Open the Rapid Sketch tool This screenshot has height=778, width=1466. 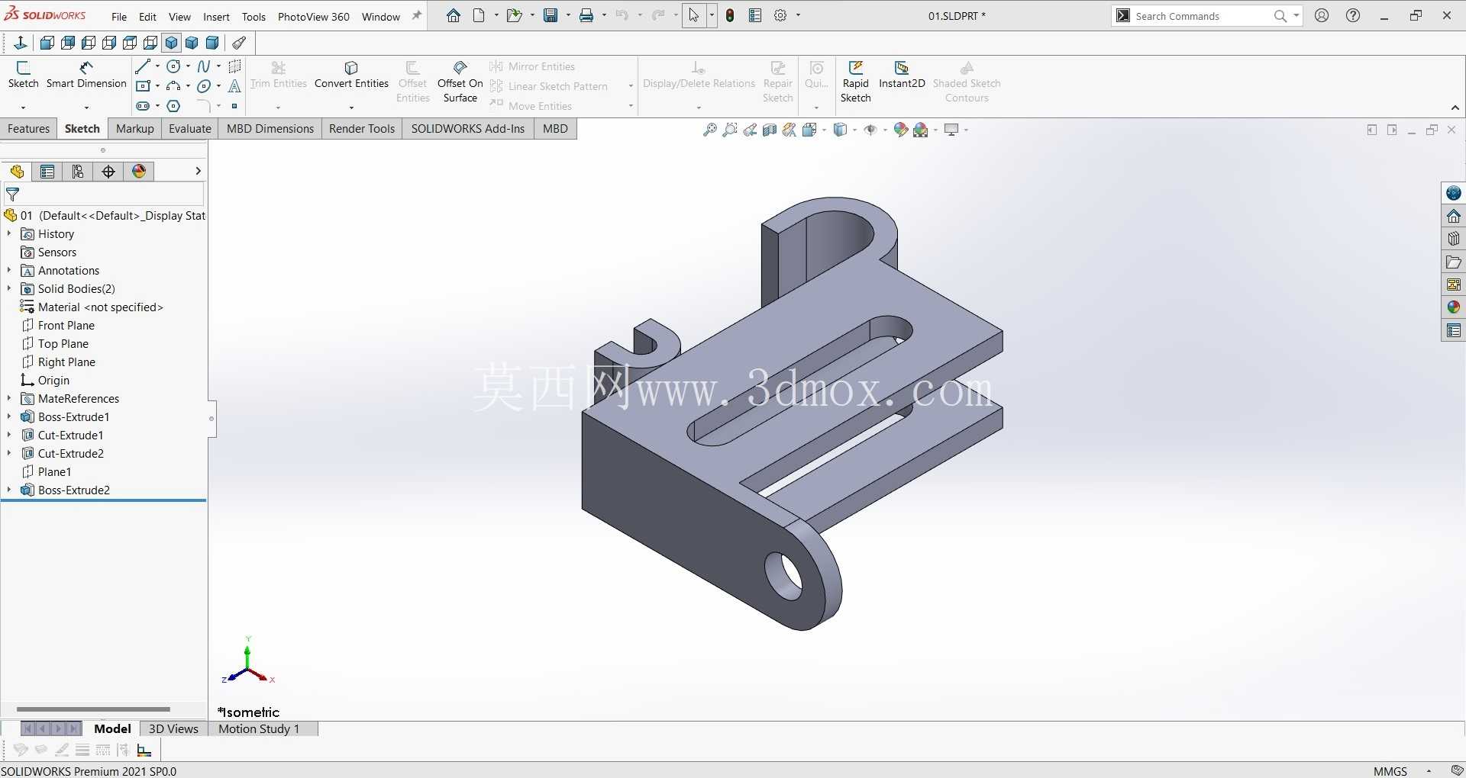pyautogui.click(x=856, y=81)
